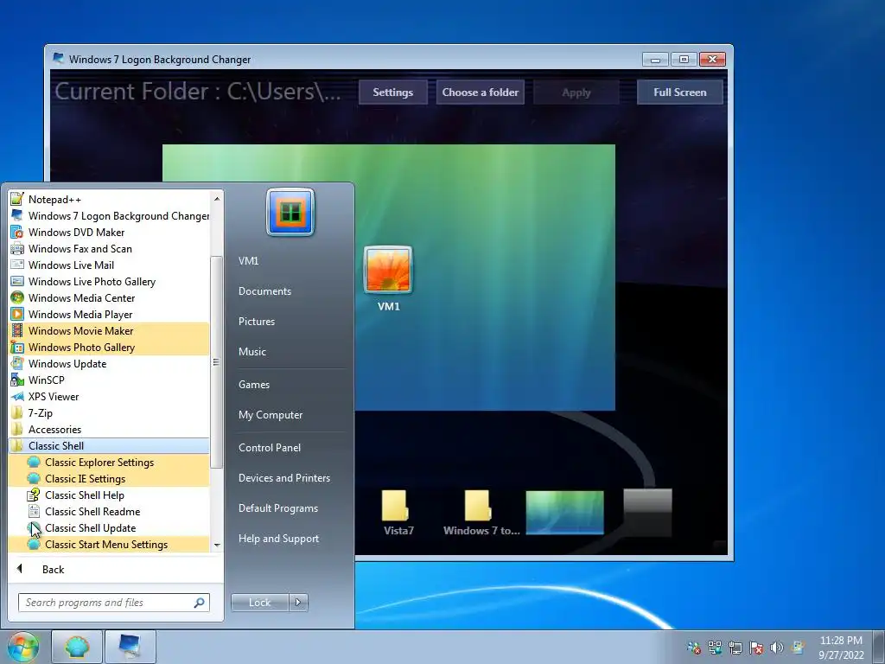The image size is (885, 664).
Task: Open Action Center flag tray icon
Action: [x=756, y=647]
